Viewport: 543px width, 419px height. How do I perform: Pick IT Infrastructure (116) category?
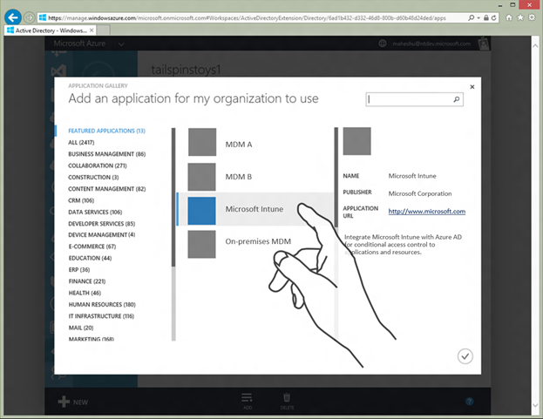click(x=101, y=316)
